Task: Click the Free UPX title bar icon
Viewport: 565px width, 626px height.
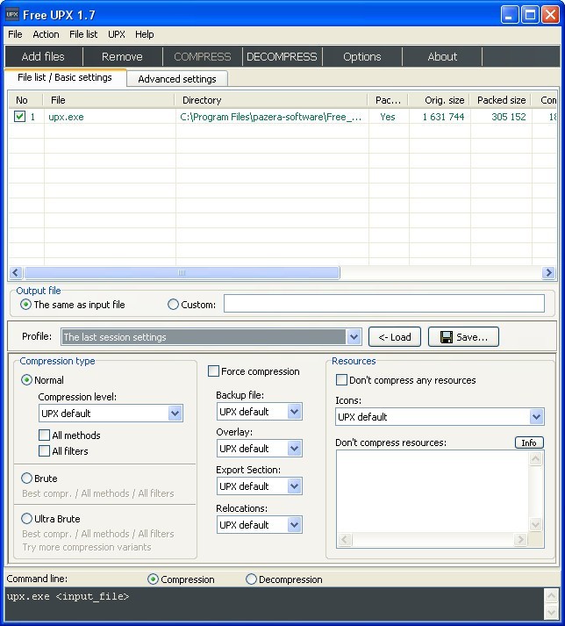Action: click(x=12, y=15)
